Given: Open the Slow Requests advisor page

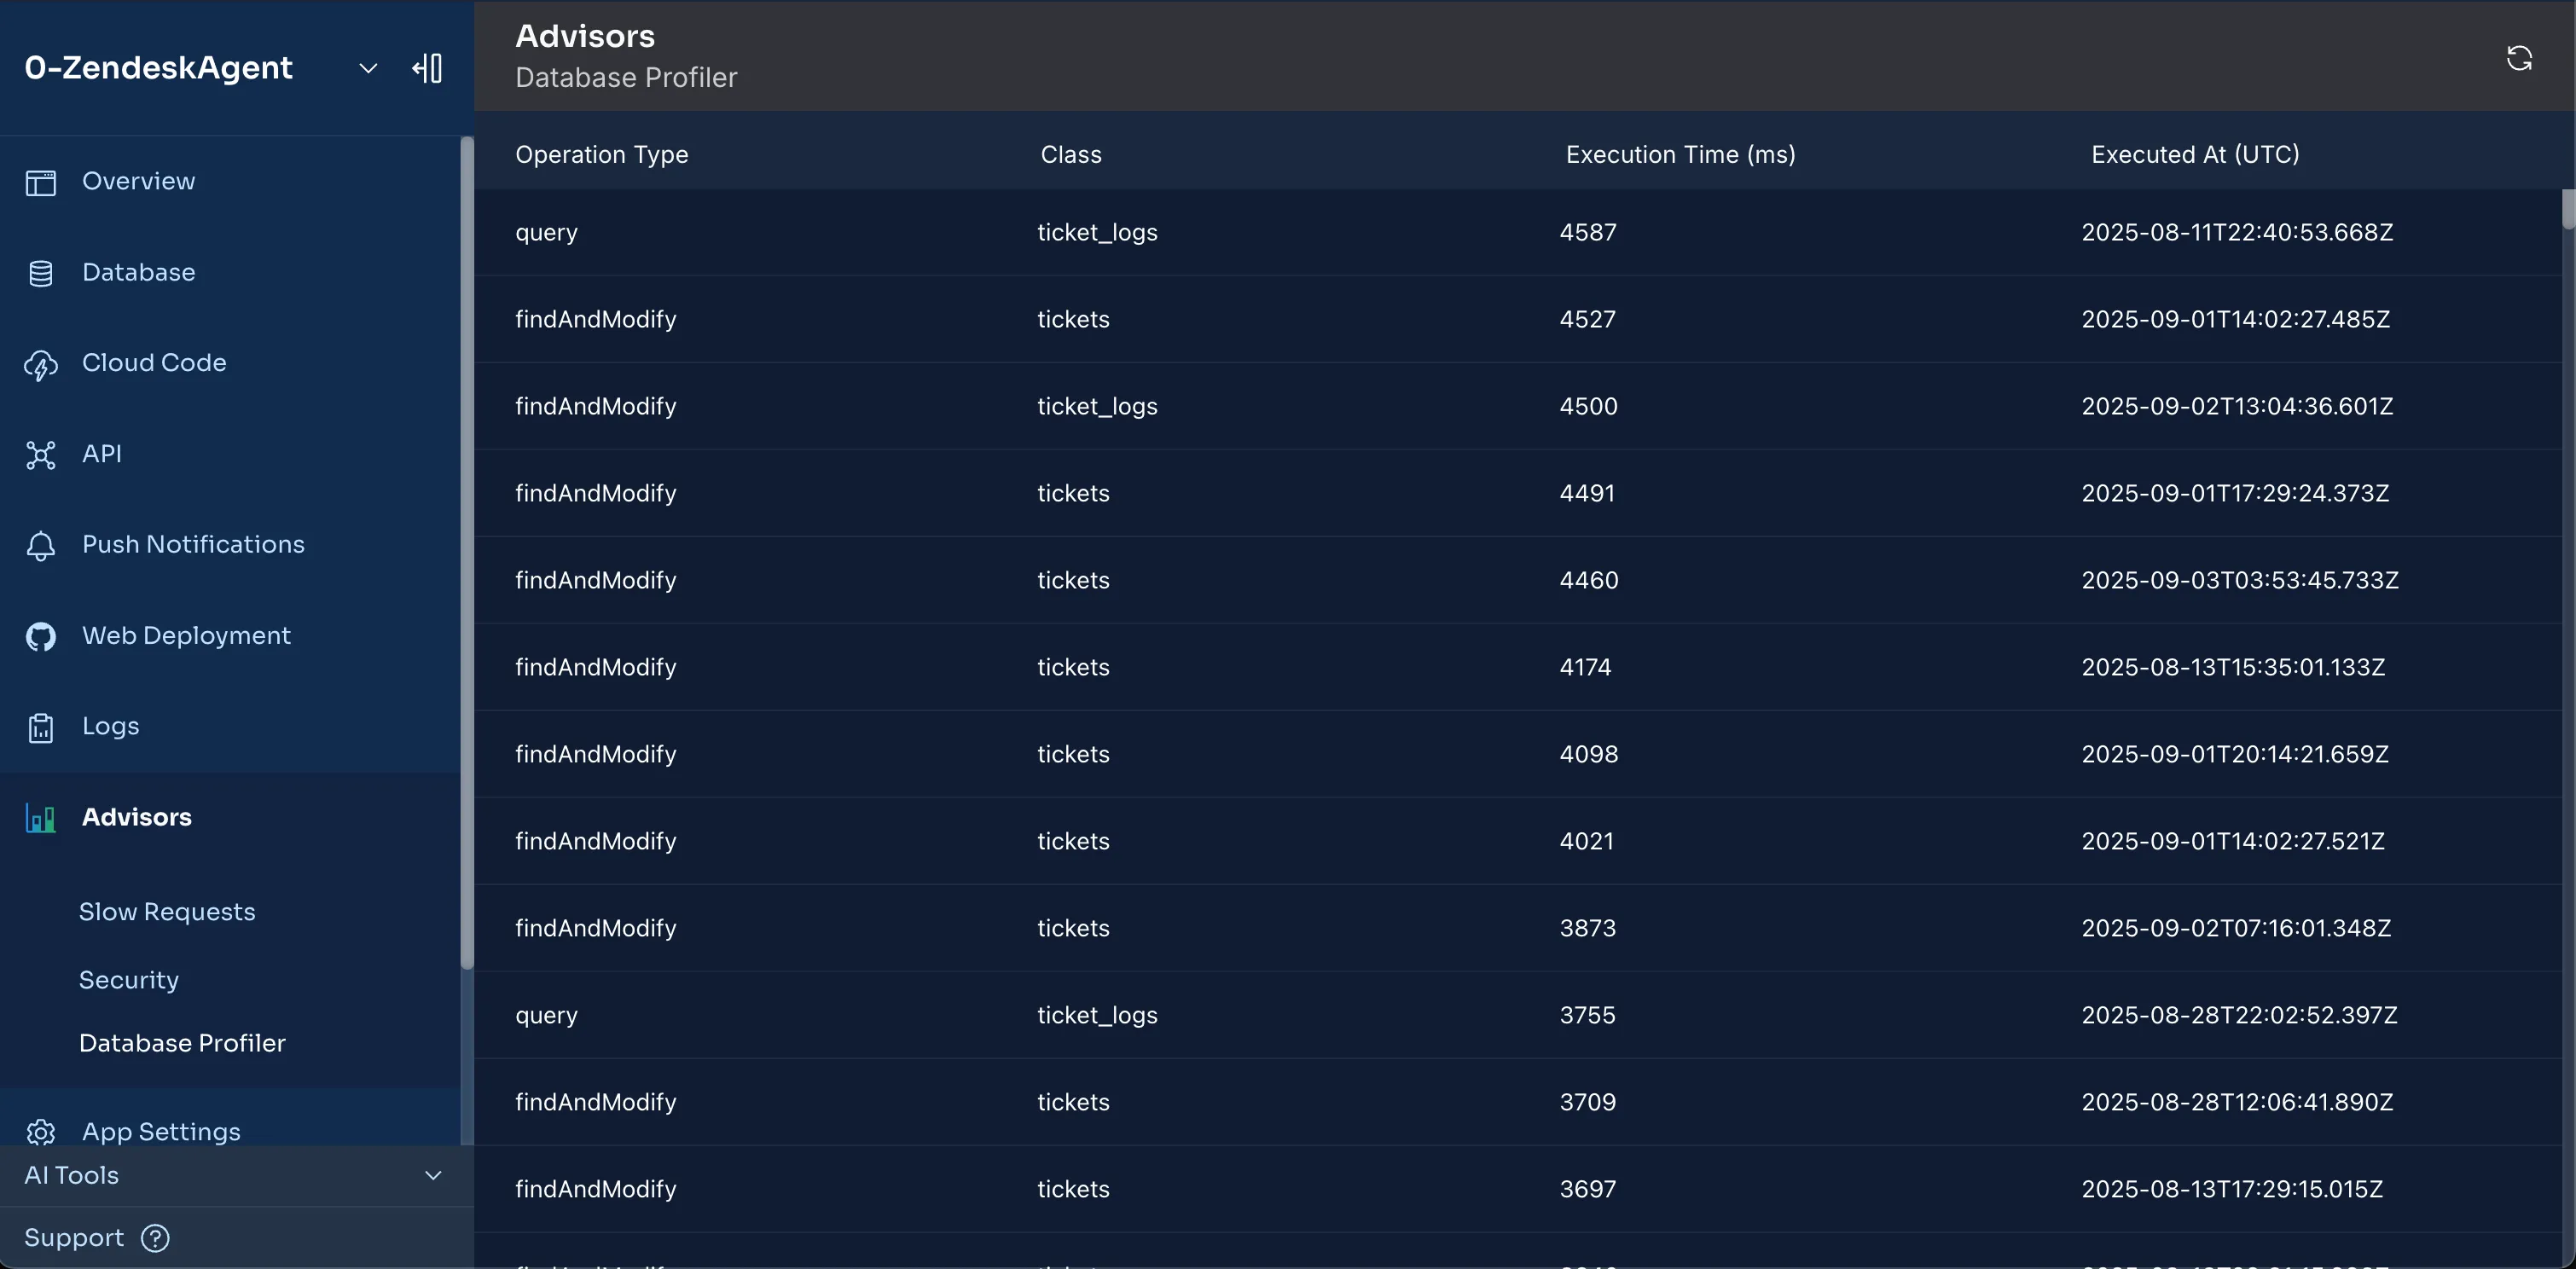Looking at the screenshot, I should (167, 912).
